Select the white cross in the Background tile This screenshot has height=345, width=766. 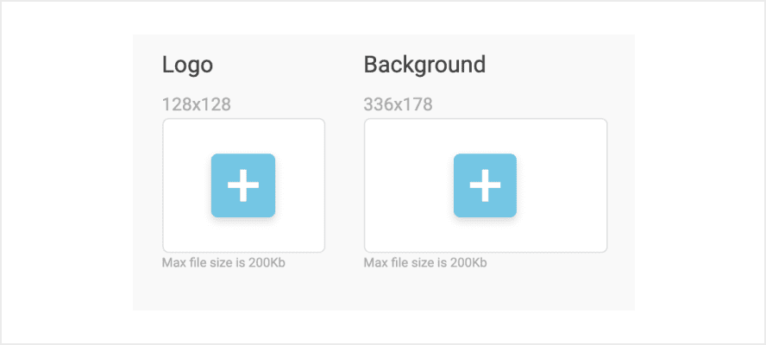[485, 185]
